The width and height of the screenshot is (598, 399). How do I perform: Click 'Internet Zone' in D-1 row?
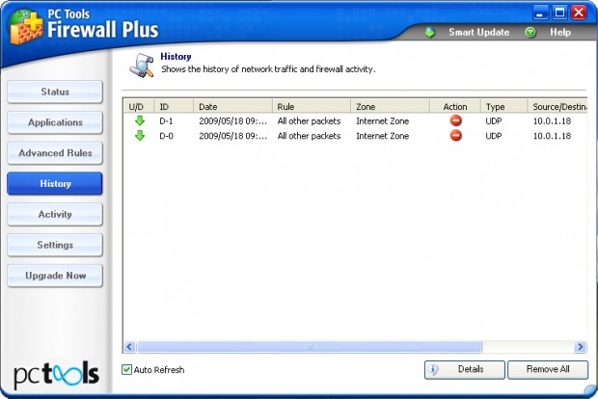click(x=383, y=121)
